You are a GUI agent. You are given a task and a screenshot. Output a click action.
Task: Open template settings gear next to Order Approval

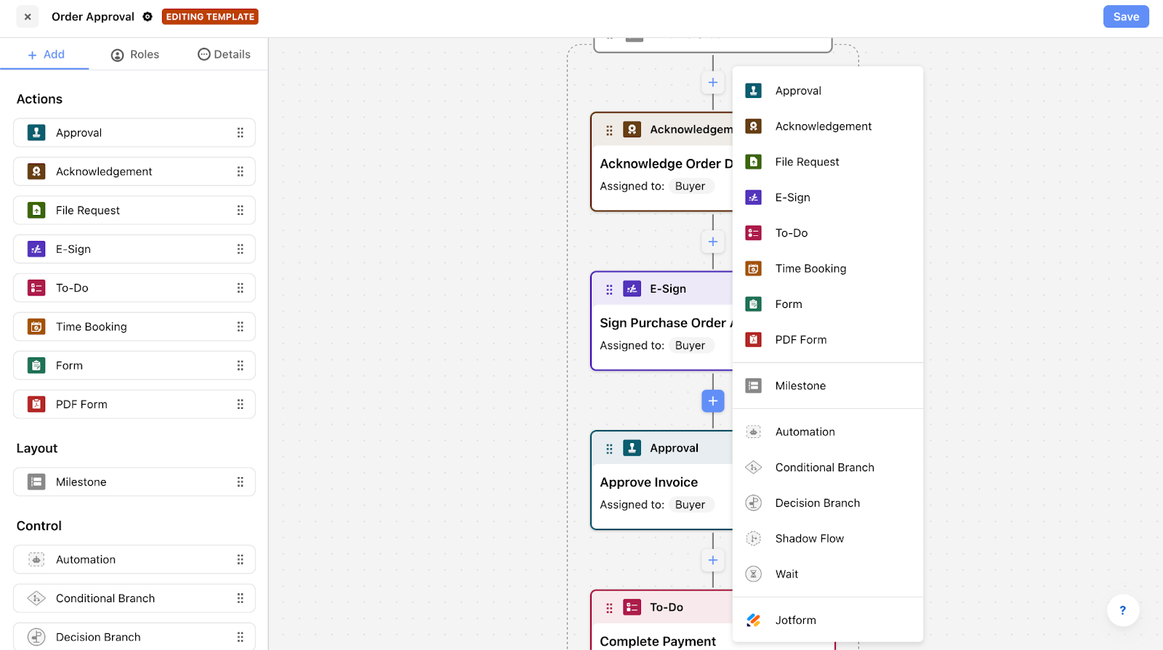[x=148, y=17]
